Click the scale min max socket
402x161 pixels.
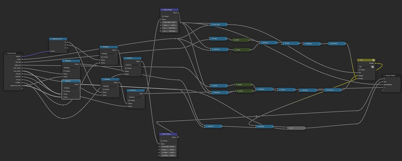(23, 86)
